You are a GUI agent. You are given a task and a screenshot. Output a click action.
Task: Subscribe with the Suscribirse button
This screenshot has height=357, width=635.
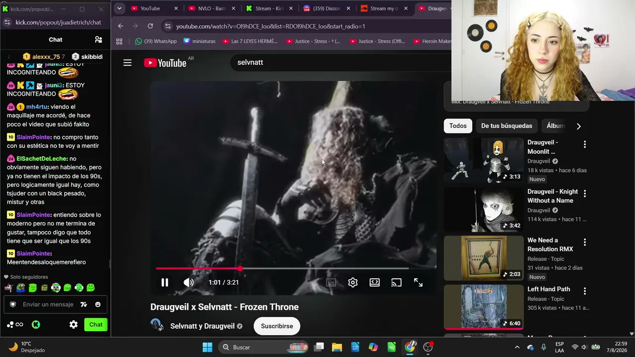[x=277, y=326]
